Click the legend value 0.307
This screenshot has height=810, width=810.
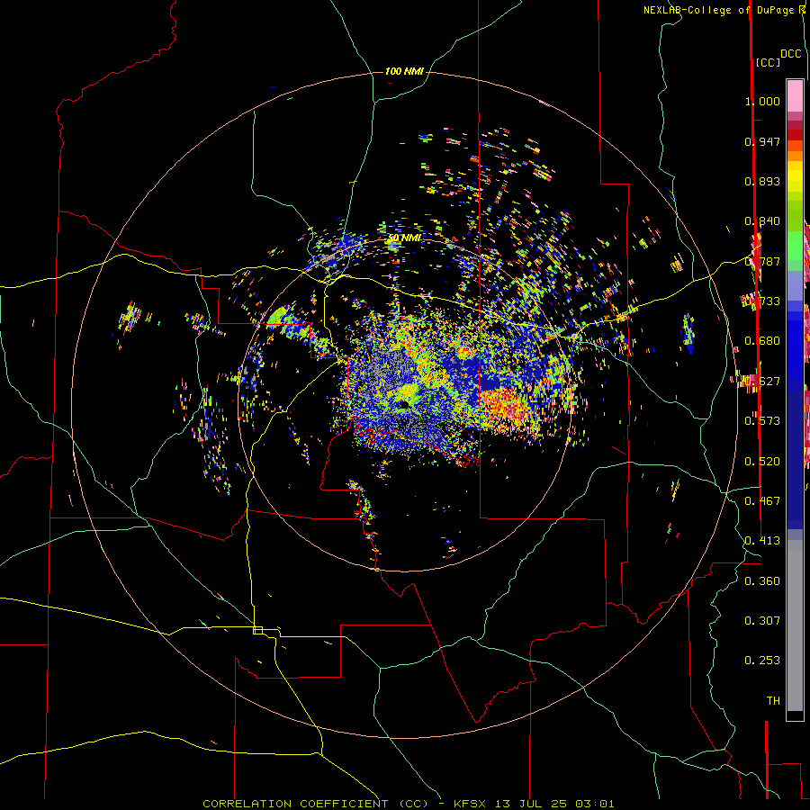762,621
